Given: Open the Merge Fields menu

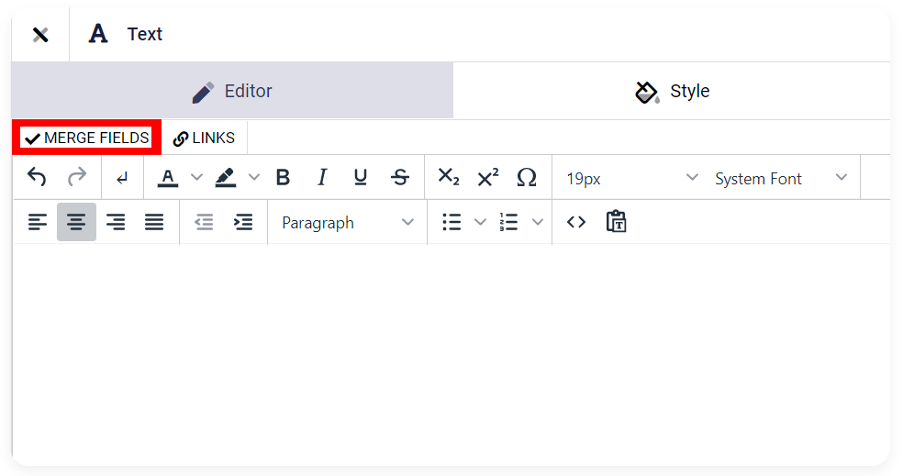Looking at the screenshot, I should [87, 138].
